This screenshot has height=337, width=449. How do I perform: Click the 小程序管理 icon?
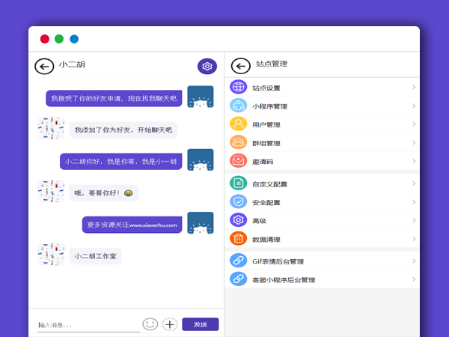[x=239, y=106]
